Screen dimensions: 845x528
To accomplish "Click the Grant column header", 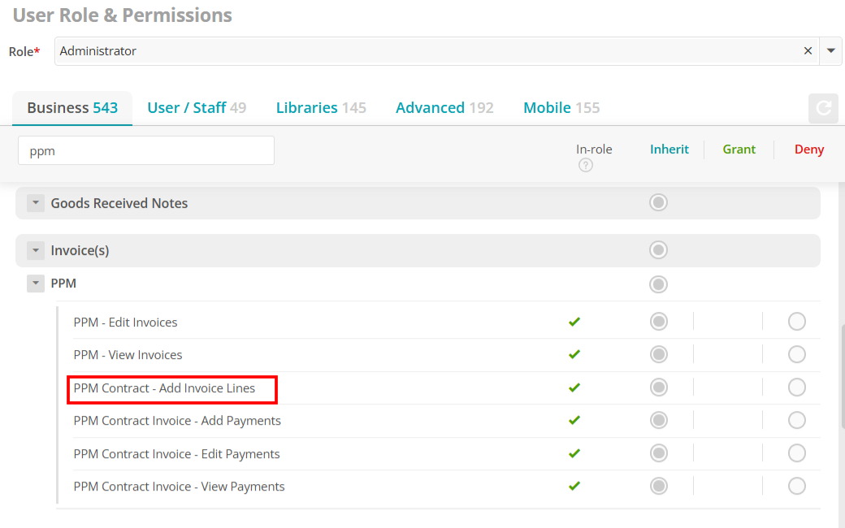I will click(x=739, y=149).
